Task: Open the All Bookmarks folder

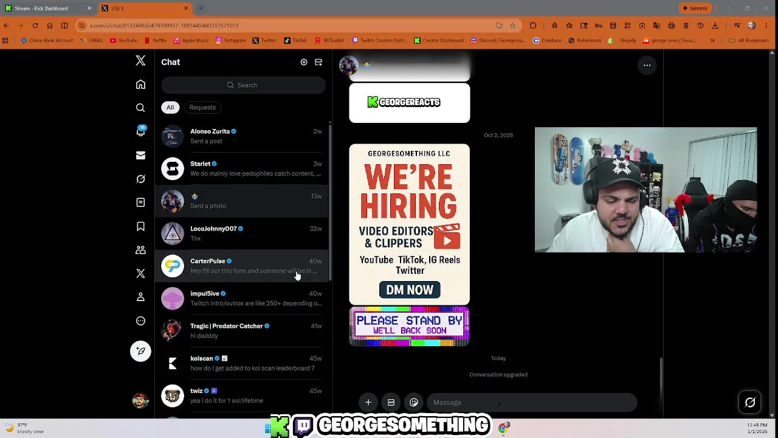Action: (749, 41)
